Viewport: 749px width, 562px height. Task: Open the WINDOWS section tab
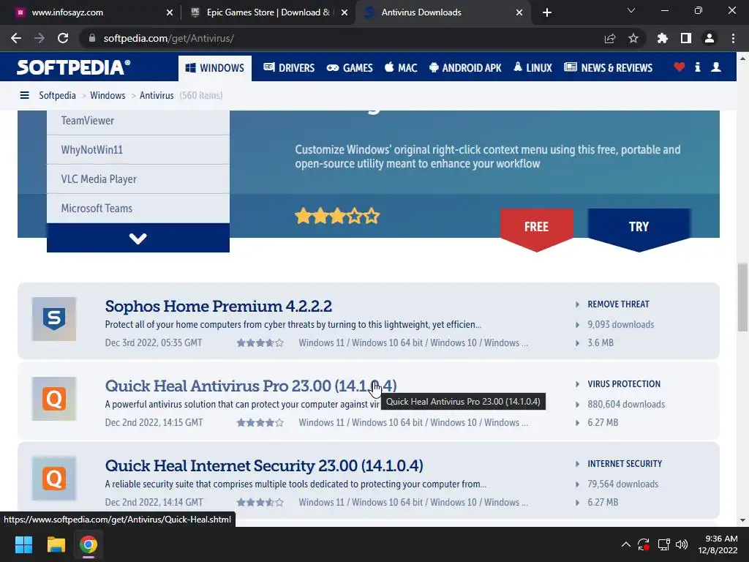pyautogui.click(x=215, y=68)
